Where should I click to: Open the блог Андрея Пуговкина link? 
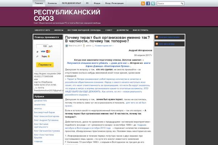tap(46, 120)
